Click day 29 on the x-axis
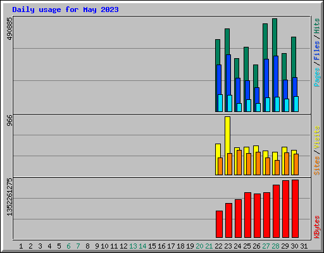The height and width of the screenshot is (253, 324). (285, 246)
